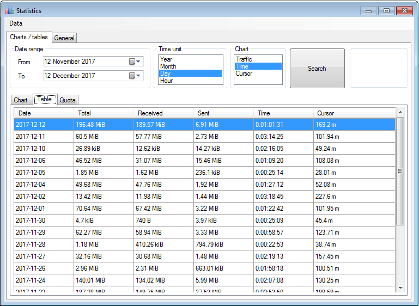Open the To date calendar dropdown

[135, 76]
